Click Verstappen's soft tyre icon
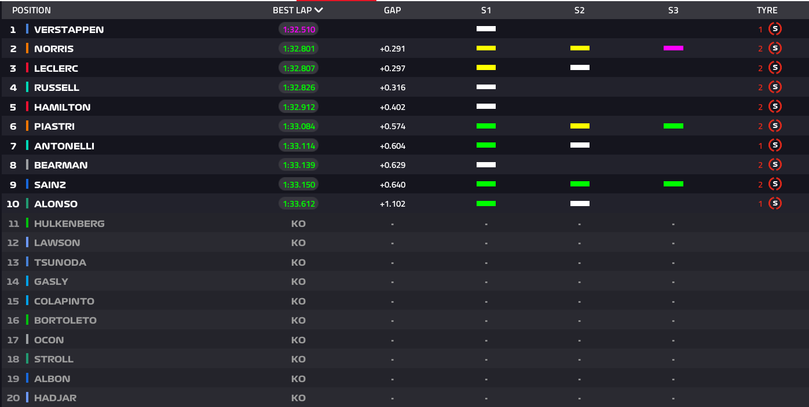 click(x=775, y=29)
